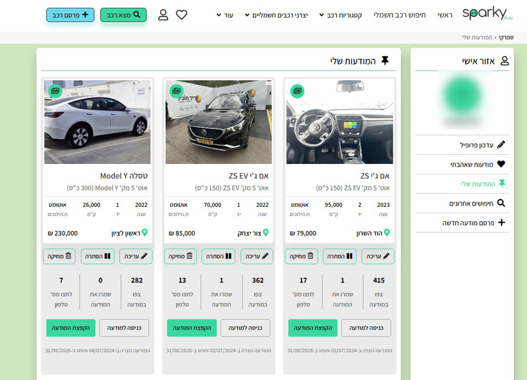Viewport: 527px width, 380px height.
Task: Open the user account icon in header
Action: [x=163, y=14]
